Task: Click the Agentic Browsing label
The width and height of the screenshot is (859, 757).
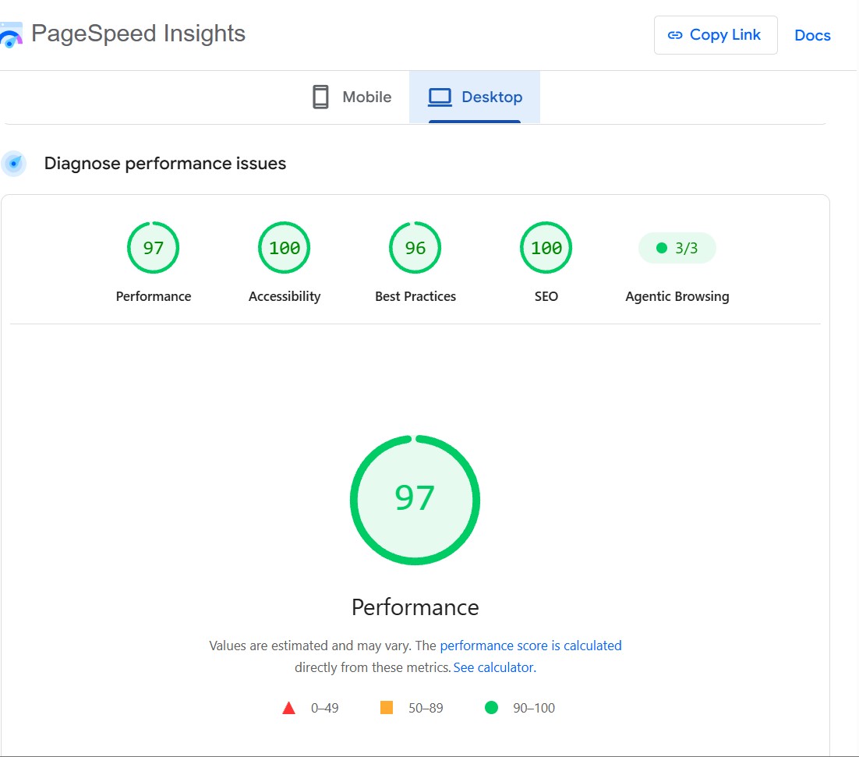Action: 677,296
